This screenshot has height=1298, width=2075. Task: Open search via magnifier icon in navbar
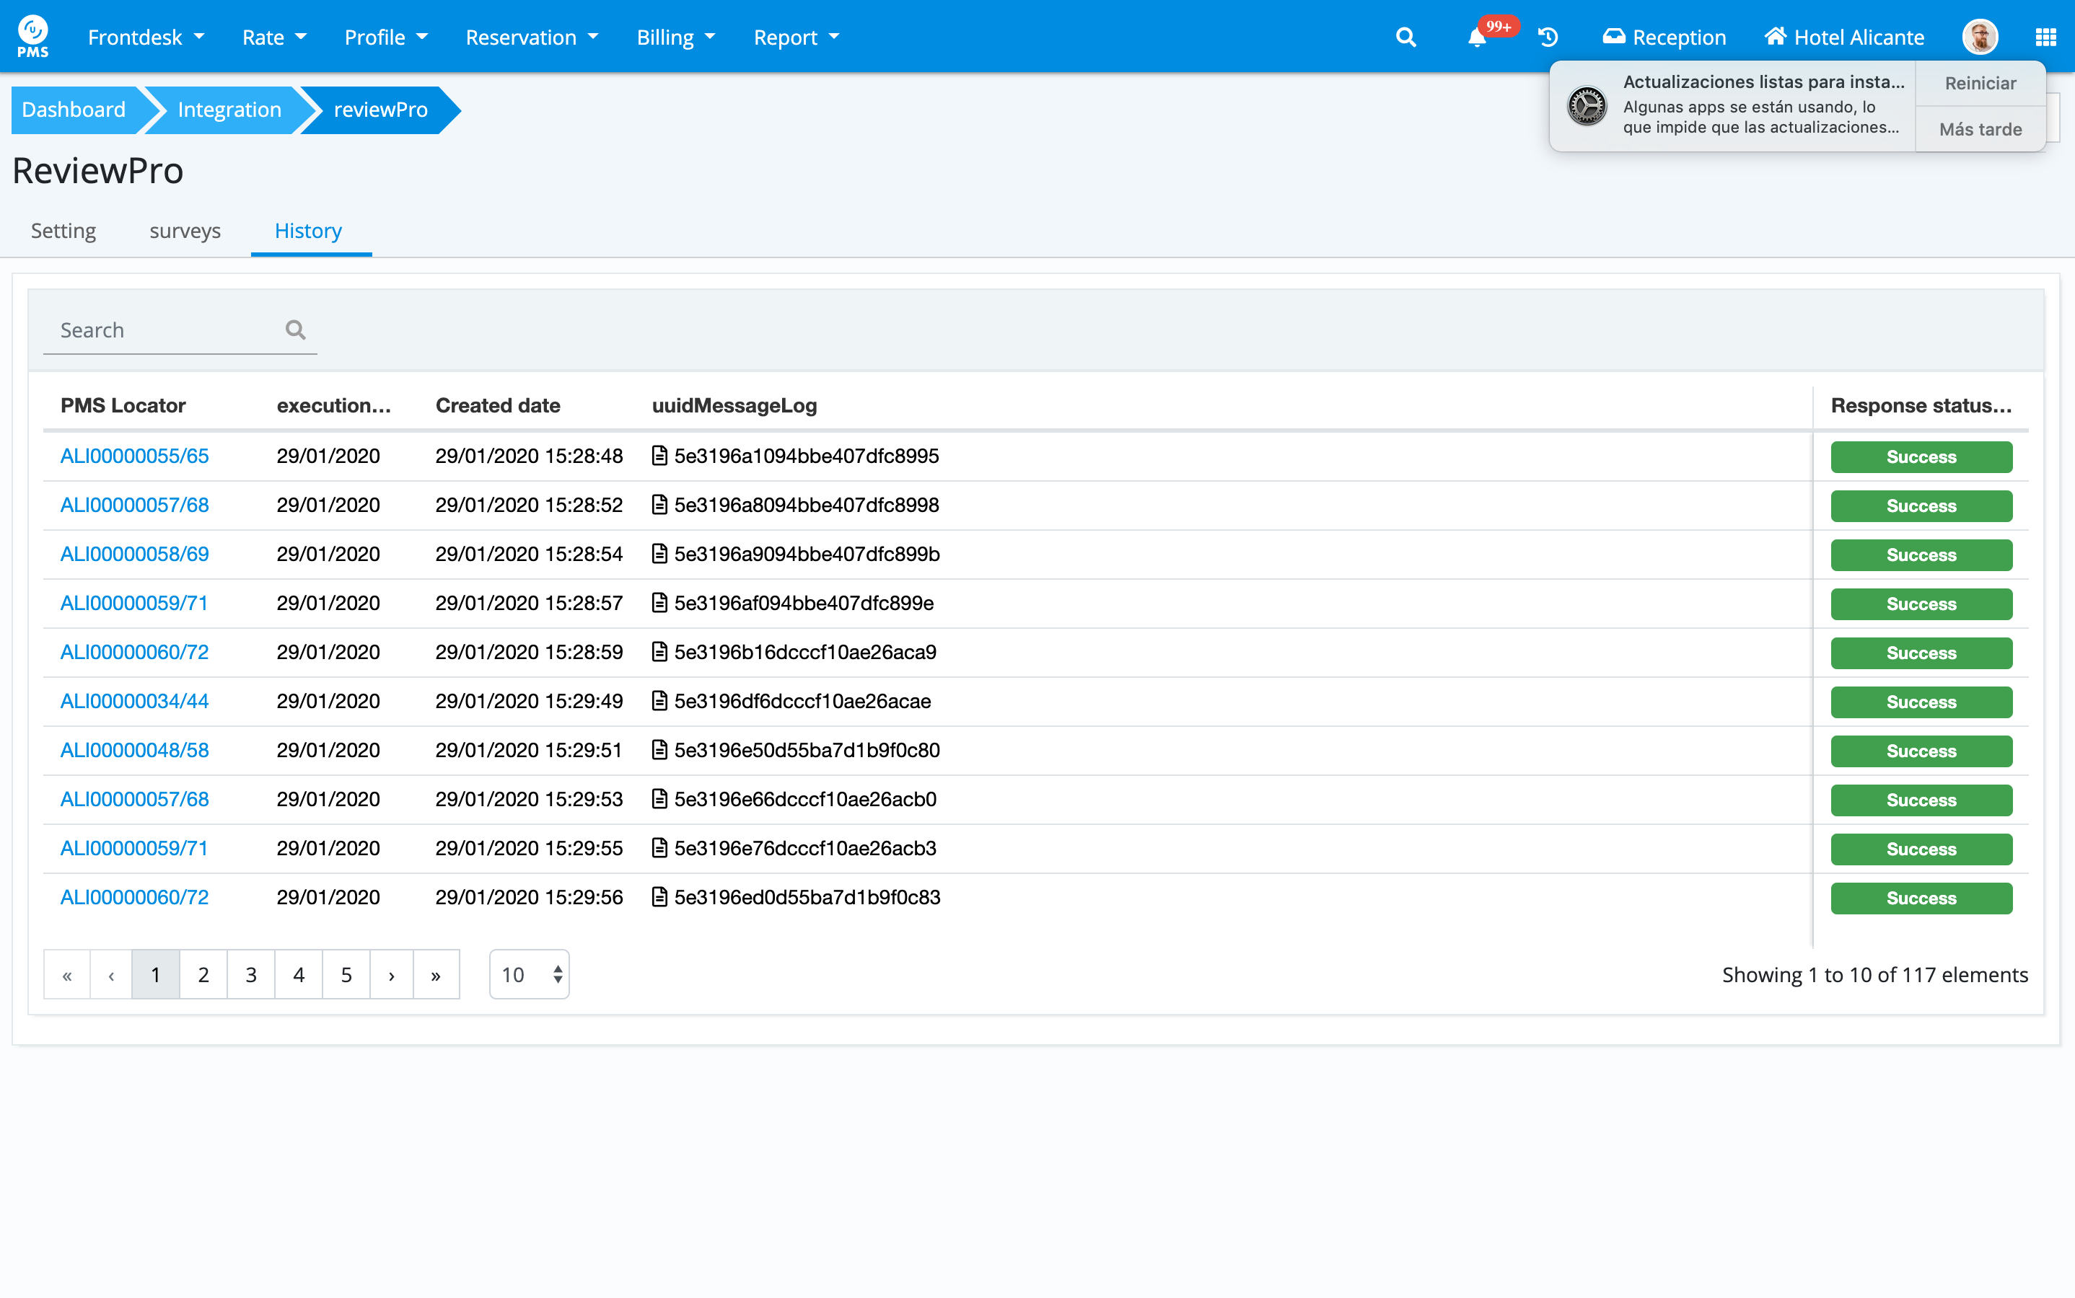coord(1405,37)
